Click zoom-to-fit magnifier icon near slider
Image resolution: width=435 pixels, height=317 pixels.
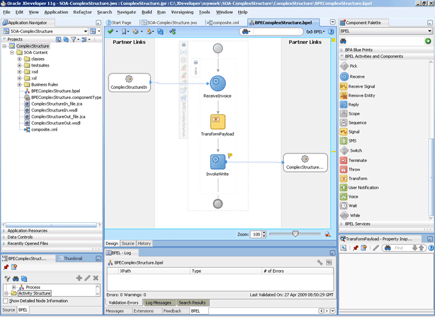328,234
